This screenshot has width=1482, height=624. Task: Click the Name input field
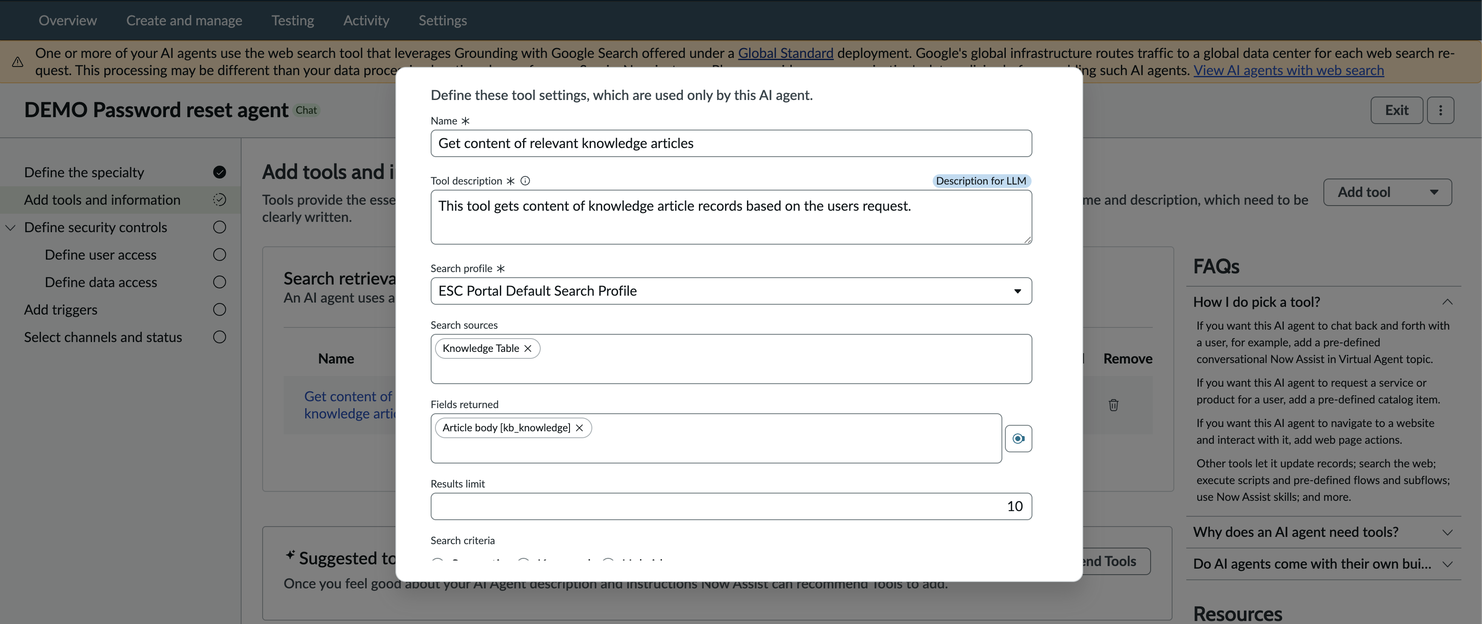pos(731,144)
